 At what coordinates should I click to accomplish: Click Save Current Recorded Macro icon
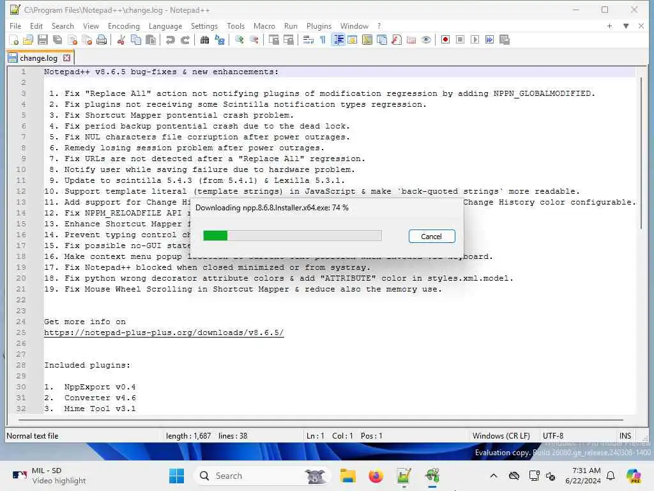pyautogui.click(x=505, y=40)
